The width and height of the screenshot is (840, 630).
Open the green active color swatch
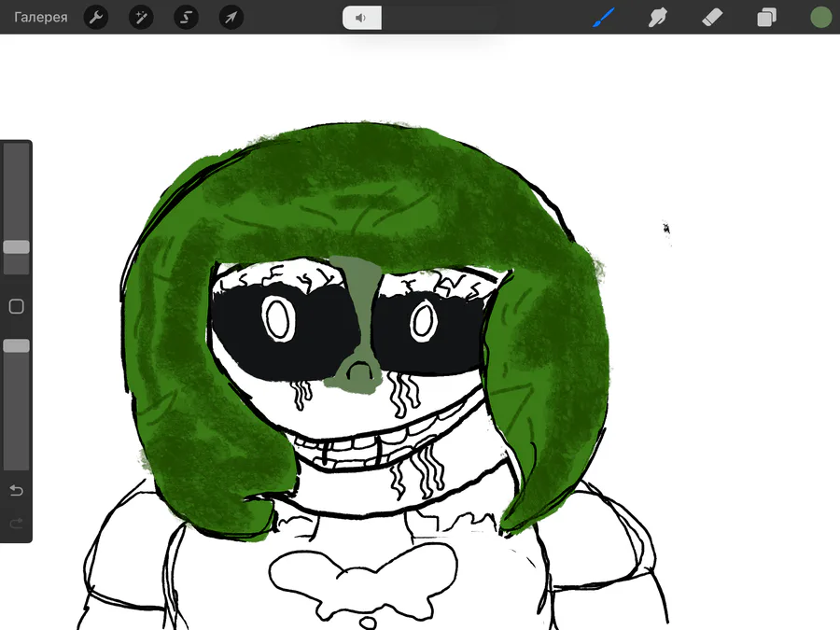(820, 18)
